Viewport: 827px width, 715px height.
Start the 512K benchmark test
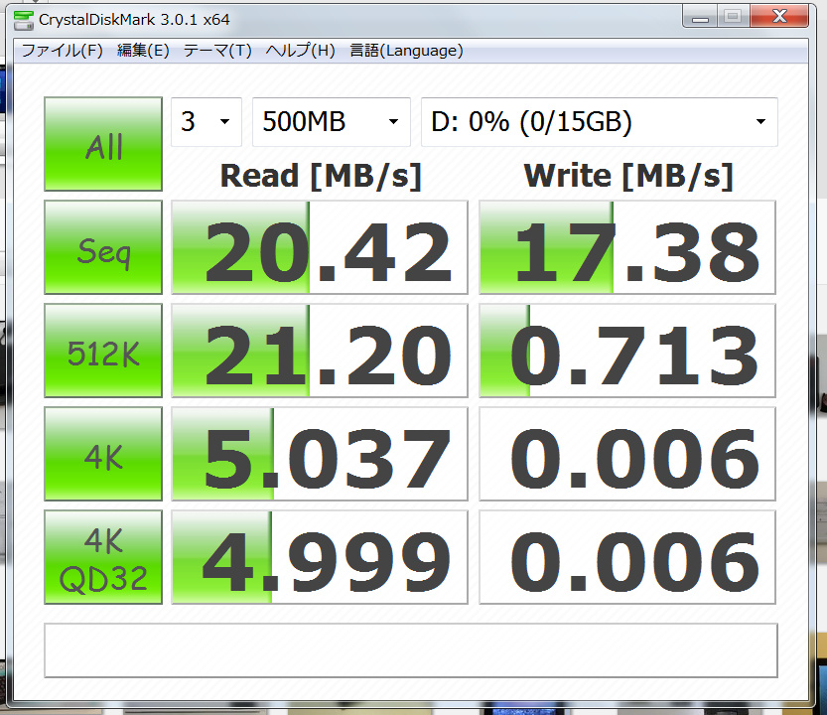point(103,351)
